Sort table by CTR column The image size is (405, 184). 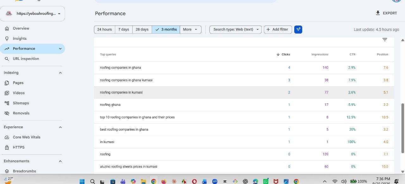pos(352,55)
